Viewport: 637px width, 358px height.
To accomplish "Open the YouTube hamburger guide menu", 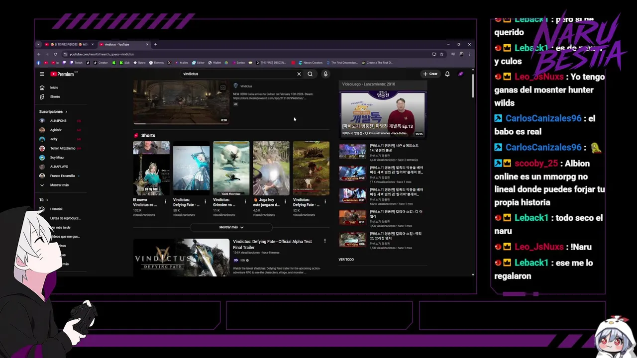I will [42, 74].
